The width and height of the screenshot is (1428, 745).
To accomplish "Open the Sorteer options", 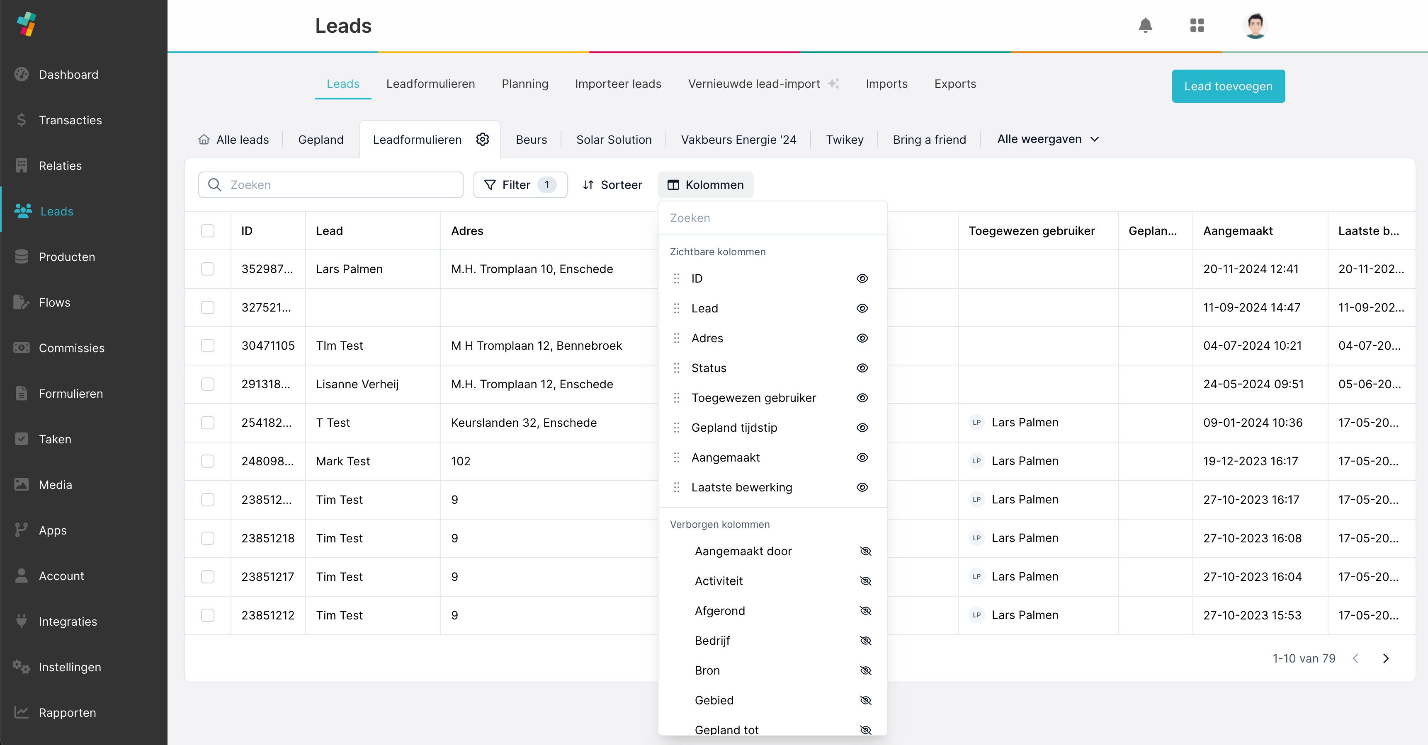I will click(612, 185).
